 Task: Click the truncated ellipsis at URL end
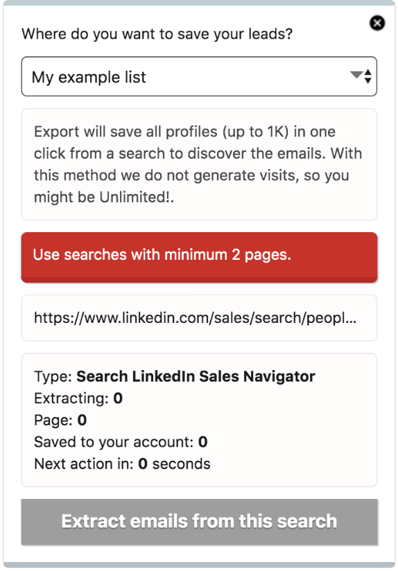click(351, 318)
